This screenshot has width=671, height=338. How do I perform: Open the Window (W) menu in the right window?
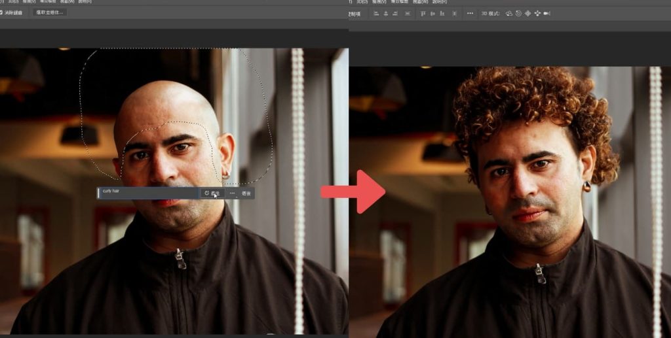(x=420, y=2)
